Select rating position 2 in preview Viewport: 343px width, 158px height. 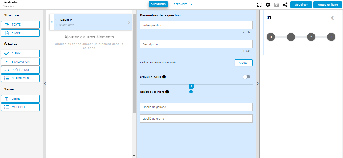click(x=311, y=37)
